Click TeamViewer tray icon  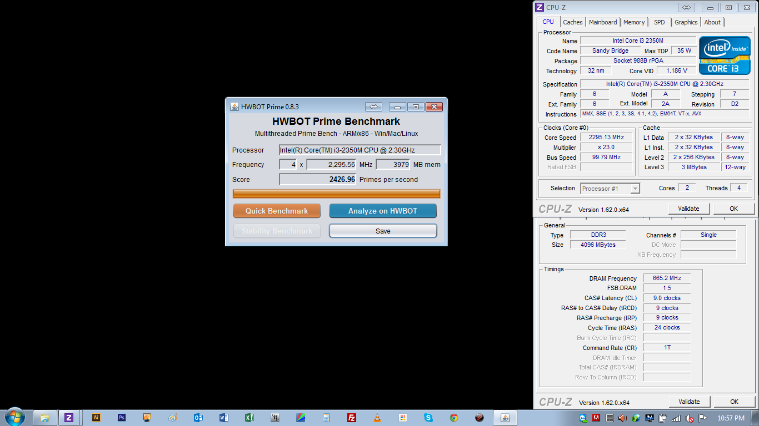point(583,418)
